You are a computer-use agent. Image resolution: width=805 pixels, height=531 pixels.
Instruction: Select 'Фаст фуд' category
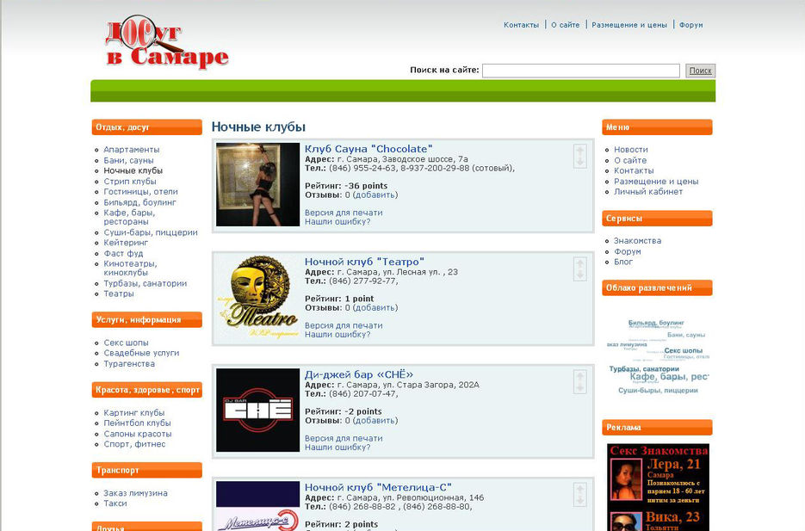(x=123, y=253)
